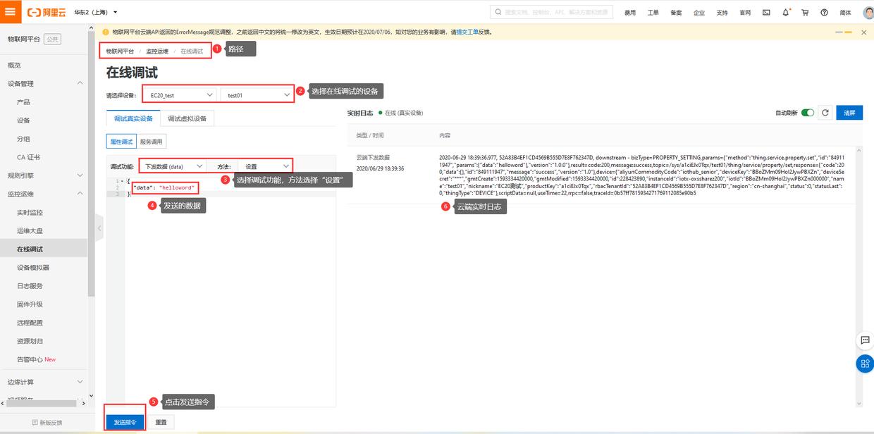
Task: Click the help question mark icon
Action: point(824,12)
